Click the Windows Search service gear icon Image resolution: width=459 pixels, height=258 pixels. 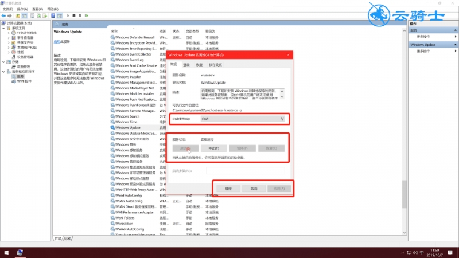click(x=112, y=116)
